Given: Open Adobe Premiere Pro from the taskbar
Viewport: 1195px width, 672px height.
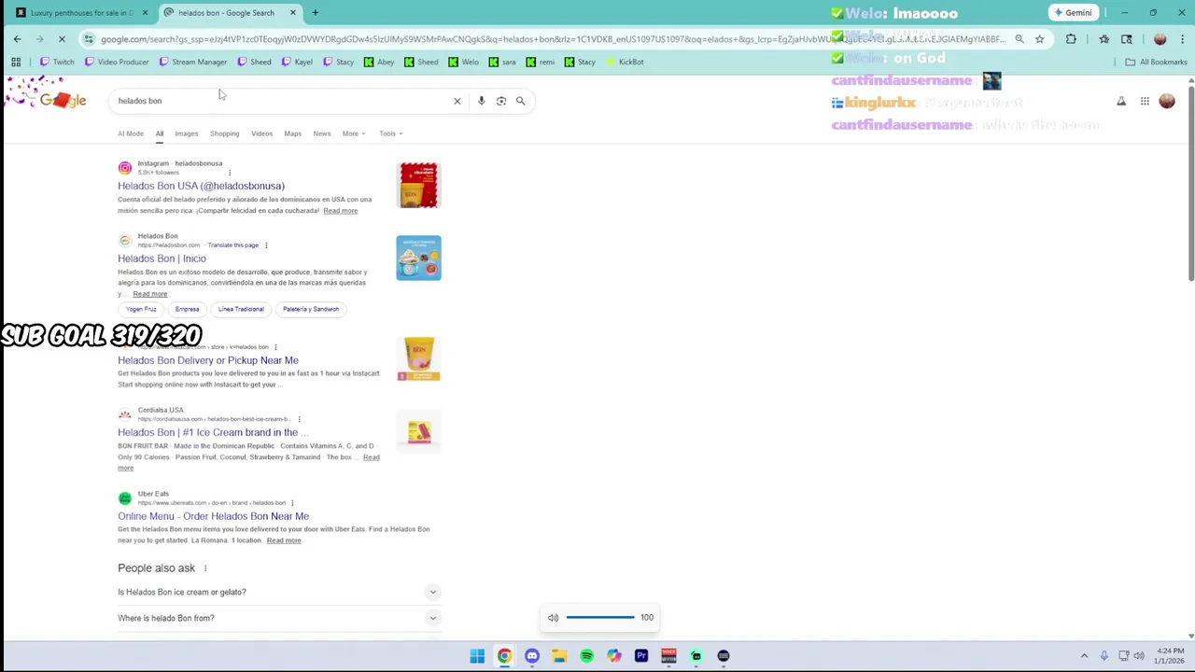Looking at the screenshot, I should (641, 656).
